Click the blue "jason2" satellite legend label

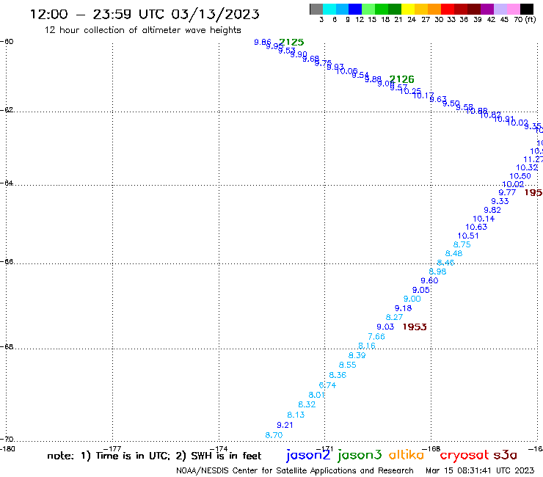click(308, 455)
